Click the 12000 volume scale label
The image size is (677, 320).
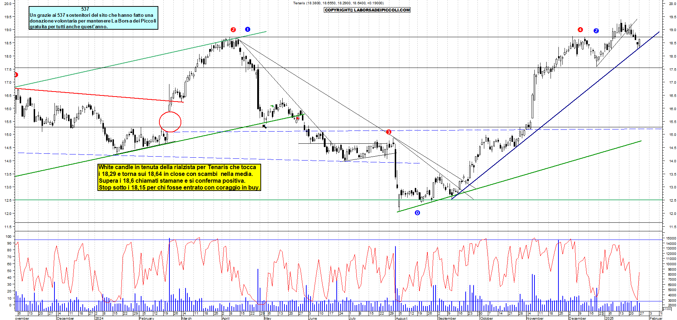[x=671, y=254]
